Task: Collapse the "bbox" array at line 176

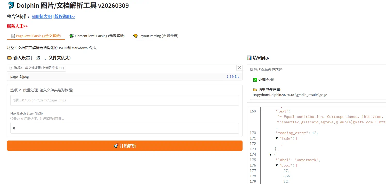Action: coord(277,165)
